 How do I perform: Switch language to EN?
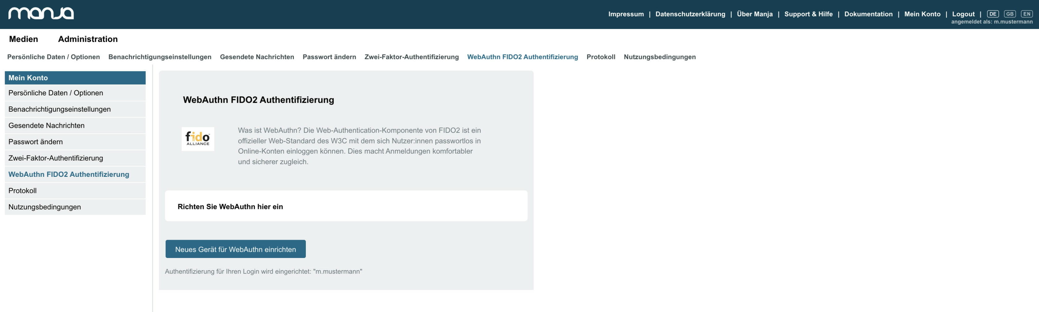click(x=1027, y=14)
